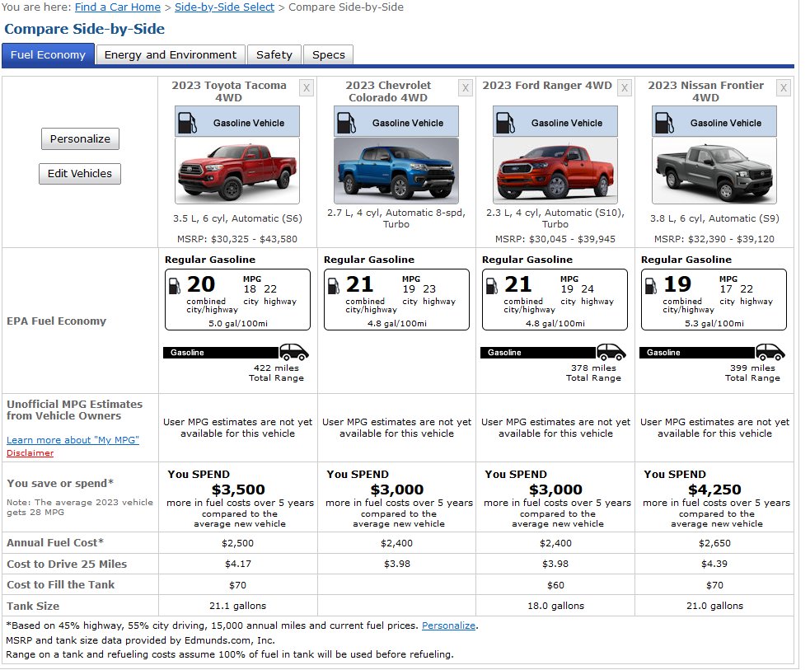This screenshot has width=810, height=670.
Task: Click the pump icon beside Colorado's 21 MPG
Action: click(x=334, y=286)
